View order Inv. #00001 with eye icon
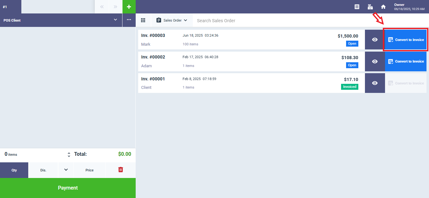Image resolution: width=429 pixels, height=198 pixels. (x=375, y=83)
